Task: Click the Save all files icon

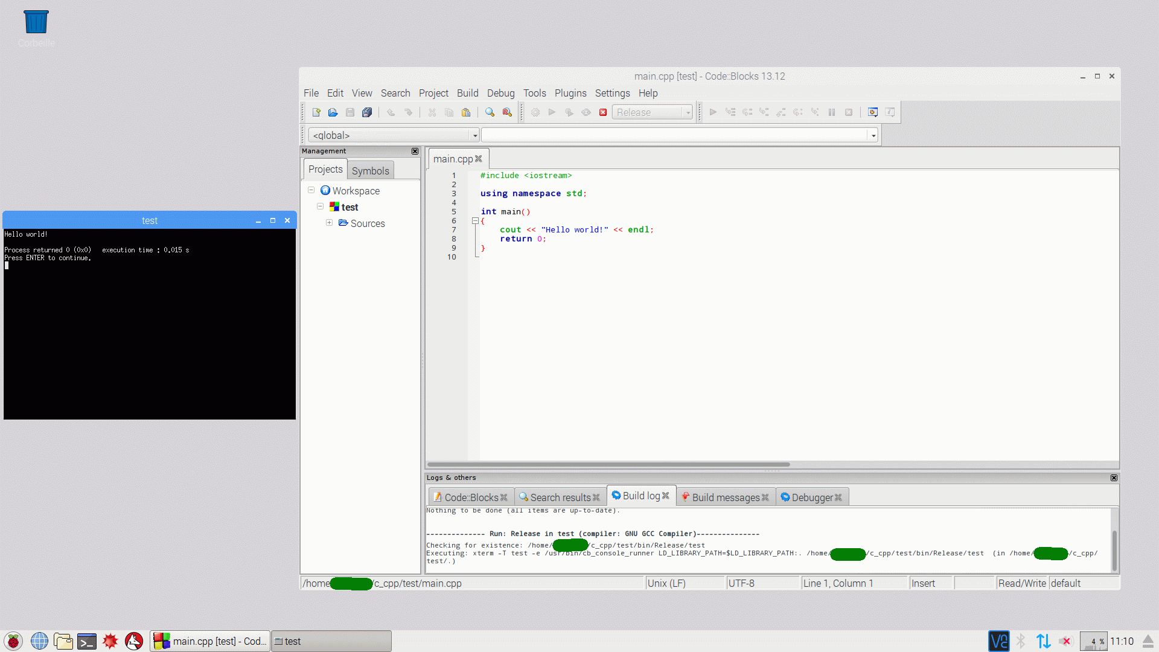Action: coord(367,112)
